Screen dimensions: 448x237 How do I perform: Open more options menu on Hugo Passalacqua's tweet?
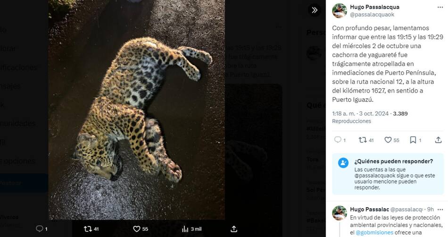pos(440,7)
